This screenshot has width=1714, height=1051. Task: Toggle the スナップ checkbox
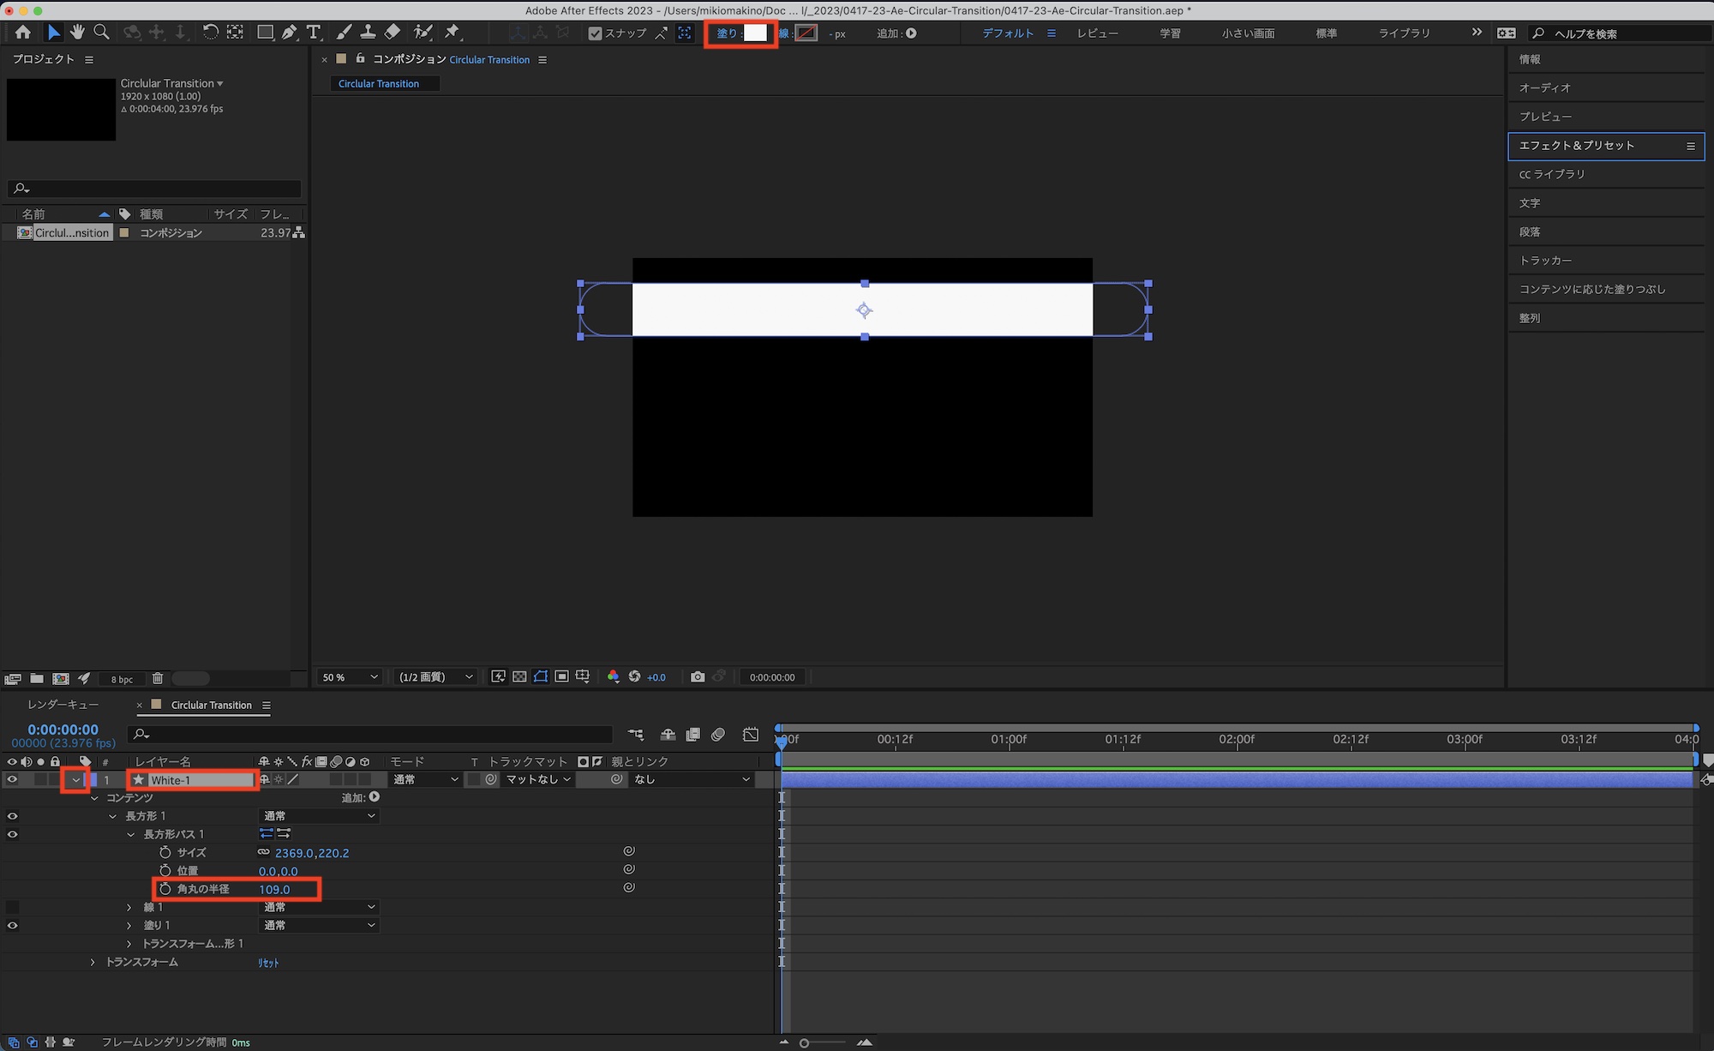click(595, 33)
